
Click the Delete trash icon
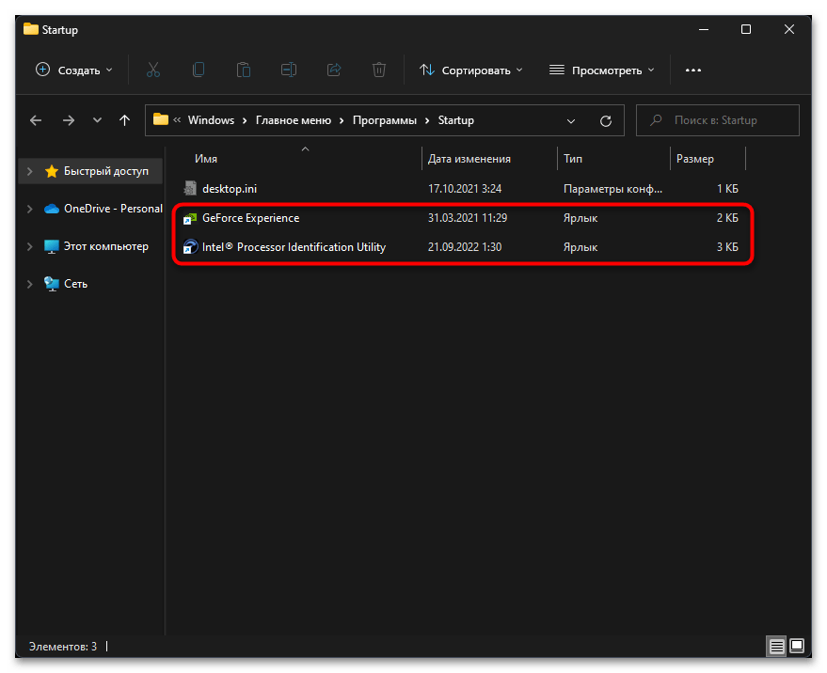[379, 70]
